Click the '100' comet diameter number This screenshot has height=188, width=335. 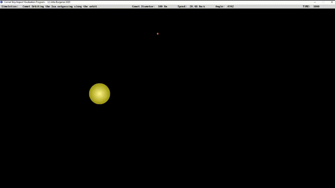click(160, 7)
